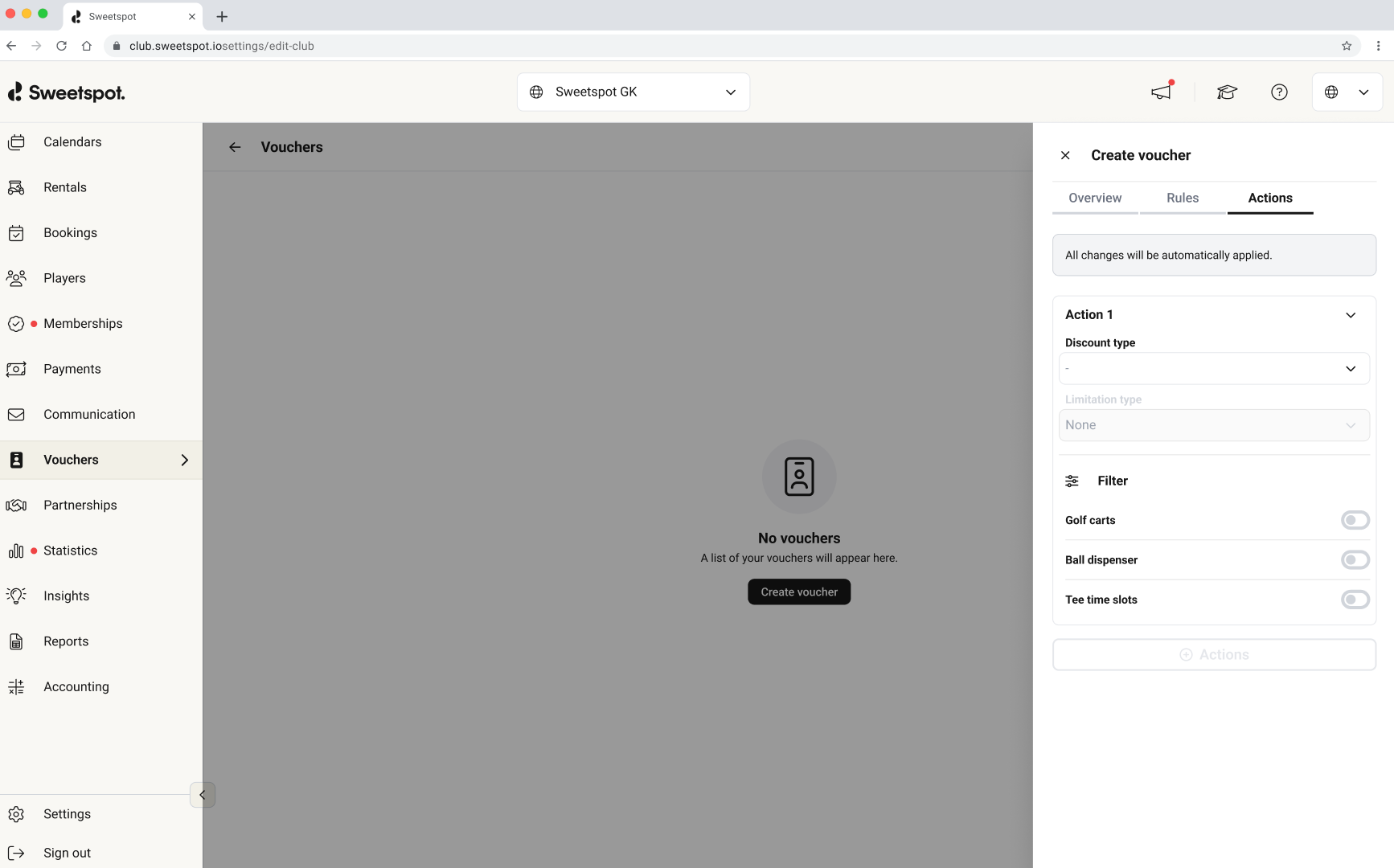Viewport: 1394px width, 868px height.
Task: Click the Payments cash icon
Action: (16, 369)
